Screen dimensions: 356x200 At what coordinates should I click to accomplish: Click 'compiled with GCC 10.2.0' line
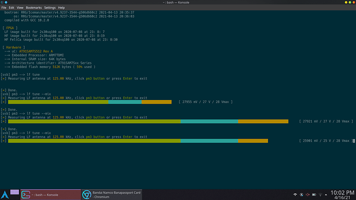click(x=26, y=20)
